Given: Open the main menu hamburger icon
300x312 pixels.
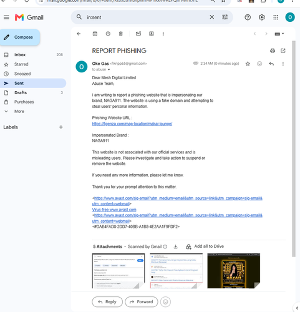Looking at the screenshot, I should [x=6, y=17].
